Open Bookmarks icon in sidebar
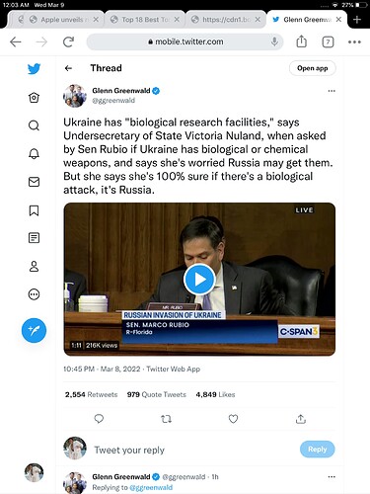This screenshot has width=370, height=494. click(34, 210)
